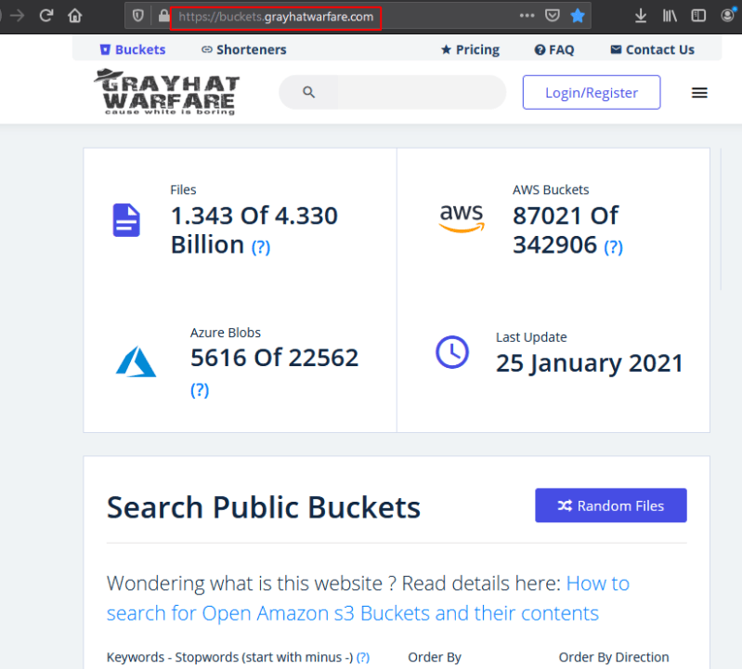Show sidebars toolbar icon
This screenshot has height=669, width=742.
point(698,16)
